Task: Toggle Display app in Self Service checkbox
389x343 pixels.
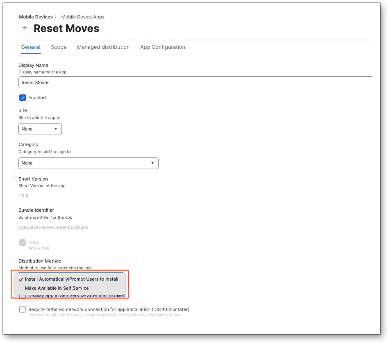Action: point(23,296)
